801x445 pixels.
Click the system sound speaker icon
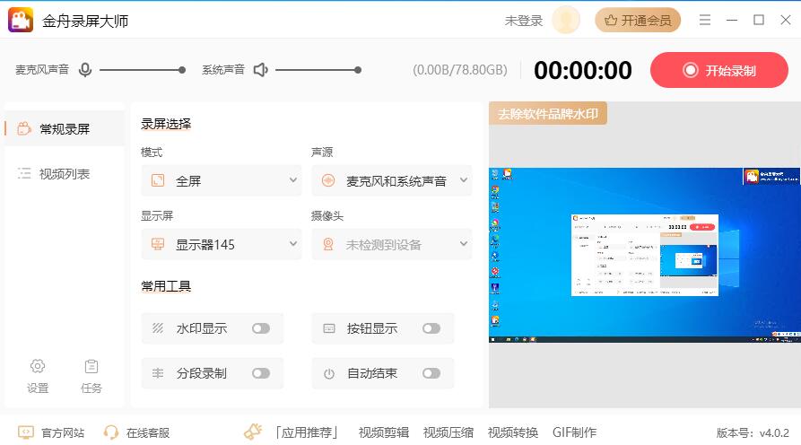pos(261,70)
